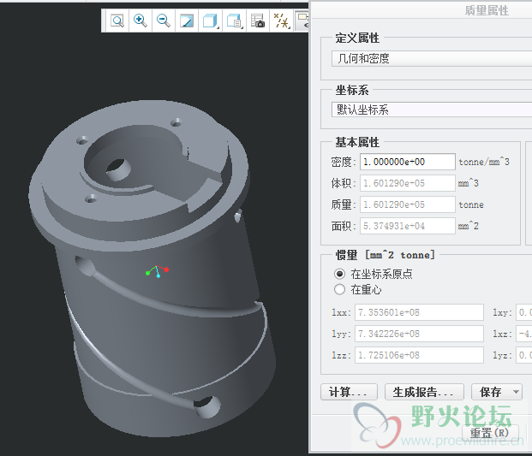The height and width of the screenshot is (456, 532).
Task: Click the Izz inertia value field
Action: pos(419,355)
